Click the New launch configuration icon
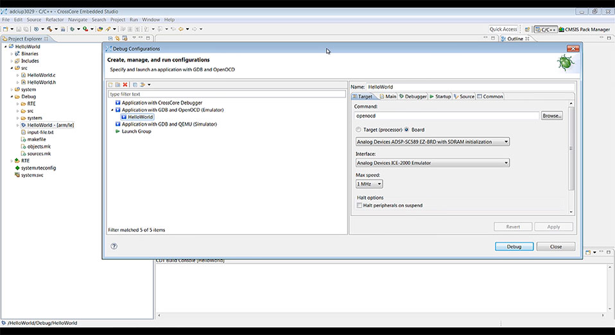615x335 pixels. [110, 85]
